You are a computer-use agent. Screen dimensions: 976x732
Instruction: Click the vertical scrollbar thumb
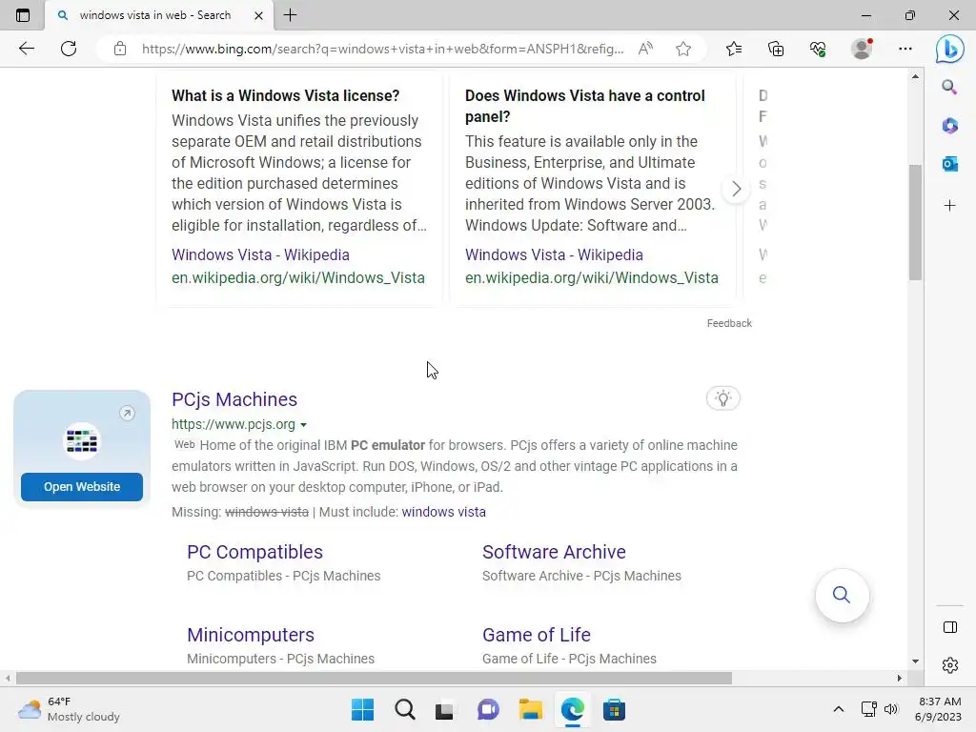915,222
